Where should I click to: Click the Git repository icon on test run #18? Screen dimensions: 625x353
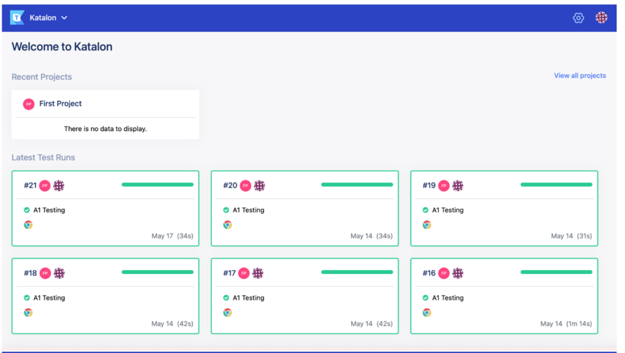(x=59, y=273)
